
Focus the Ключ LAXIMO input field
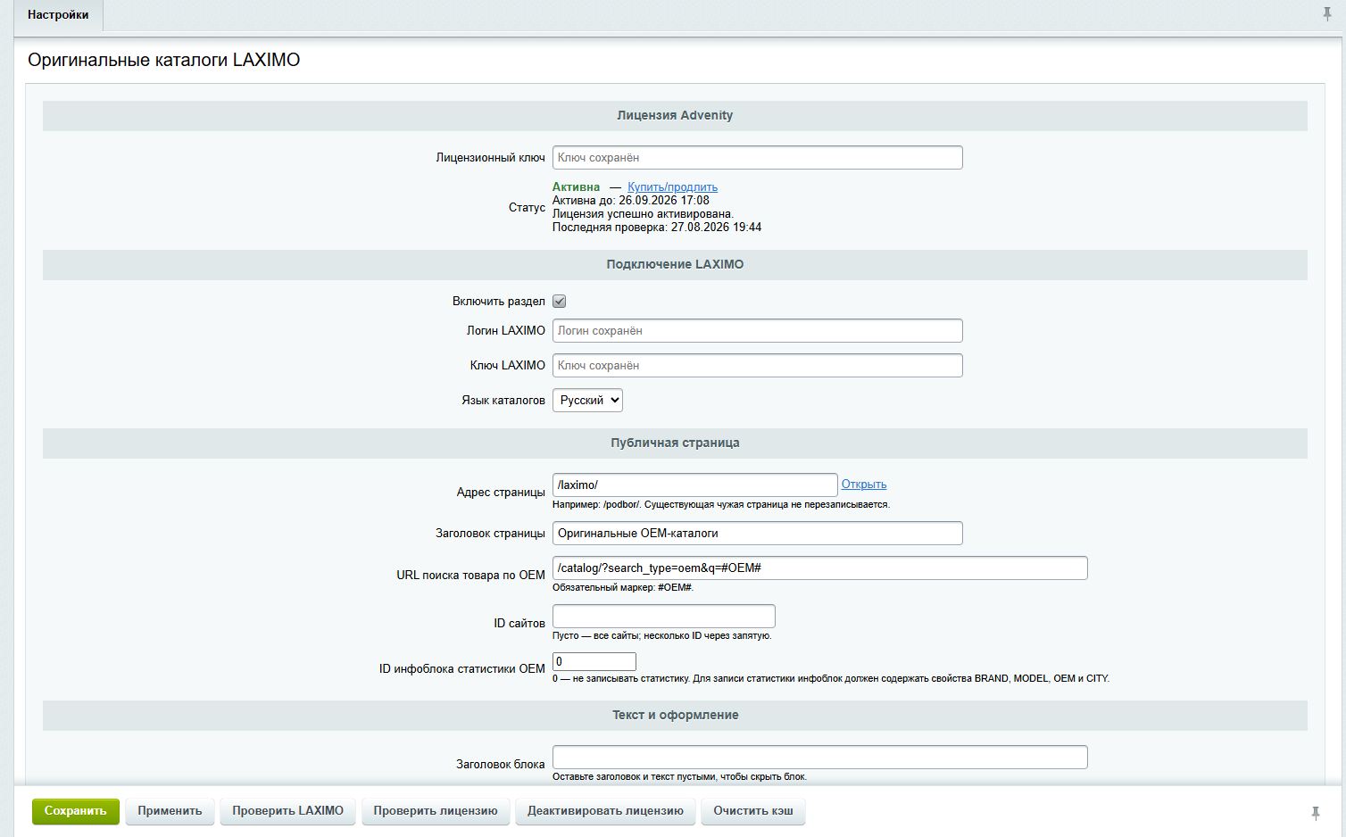click(x=758, y=366)
